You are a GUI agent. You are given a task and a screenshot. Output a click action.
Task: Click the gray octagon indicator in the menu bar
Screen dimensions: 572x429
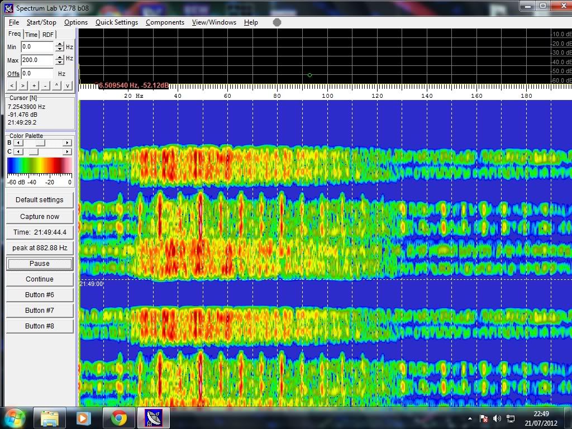click(277, 22)
